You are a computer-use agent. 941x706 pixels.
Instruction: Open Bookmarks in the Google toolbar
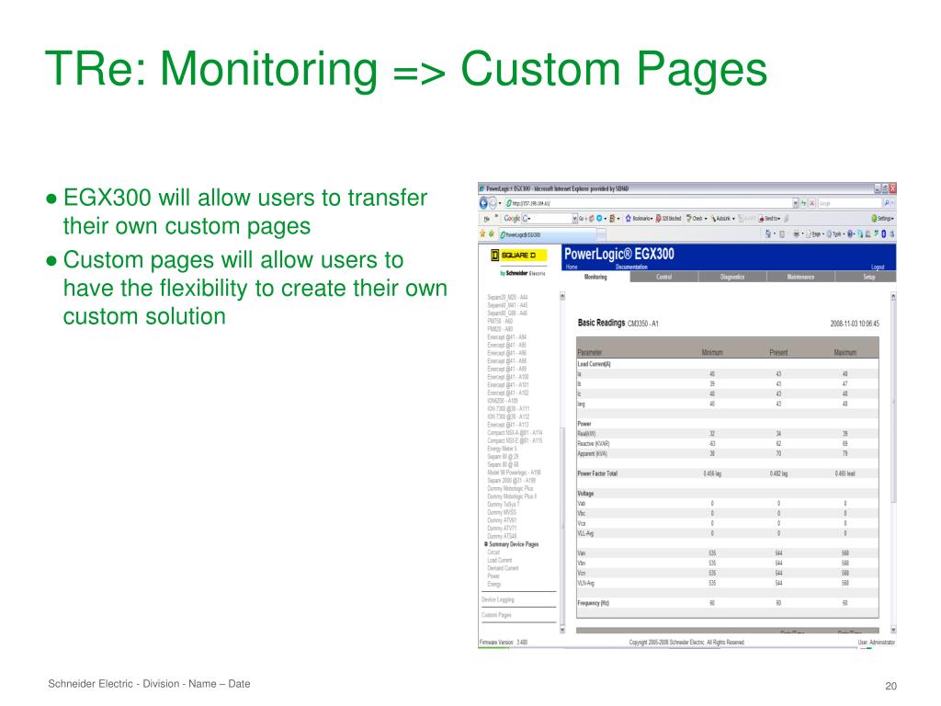tap(640, 218)
